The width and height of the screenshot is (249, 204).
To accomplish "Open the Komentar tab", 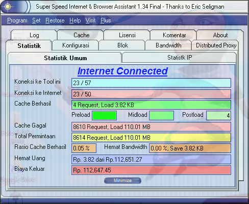I will 174,35.
